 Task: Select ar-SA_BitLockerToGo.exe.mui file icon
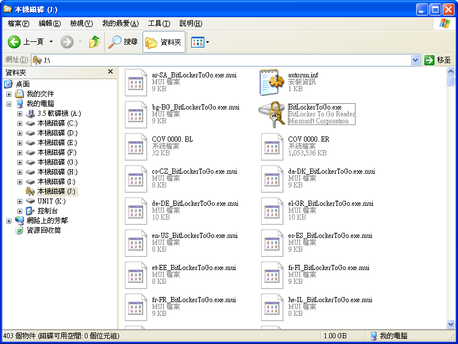(x=136, y=83)
